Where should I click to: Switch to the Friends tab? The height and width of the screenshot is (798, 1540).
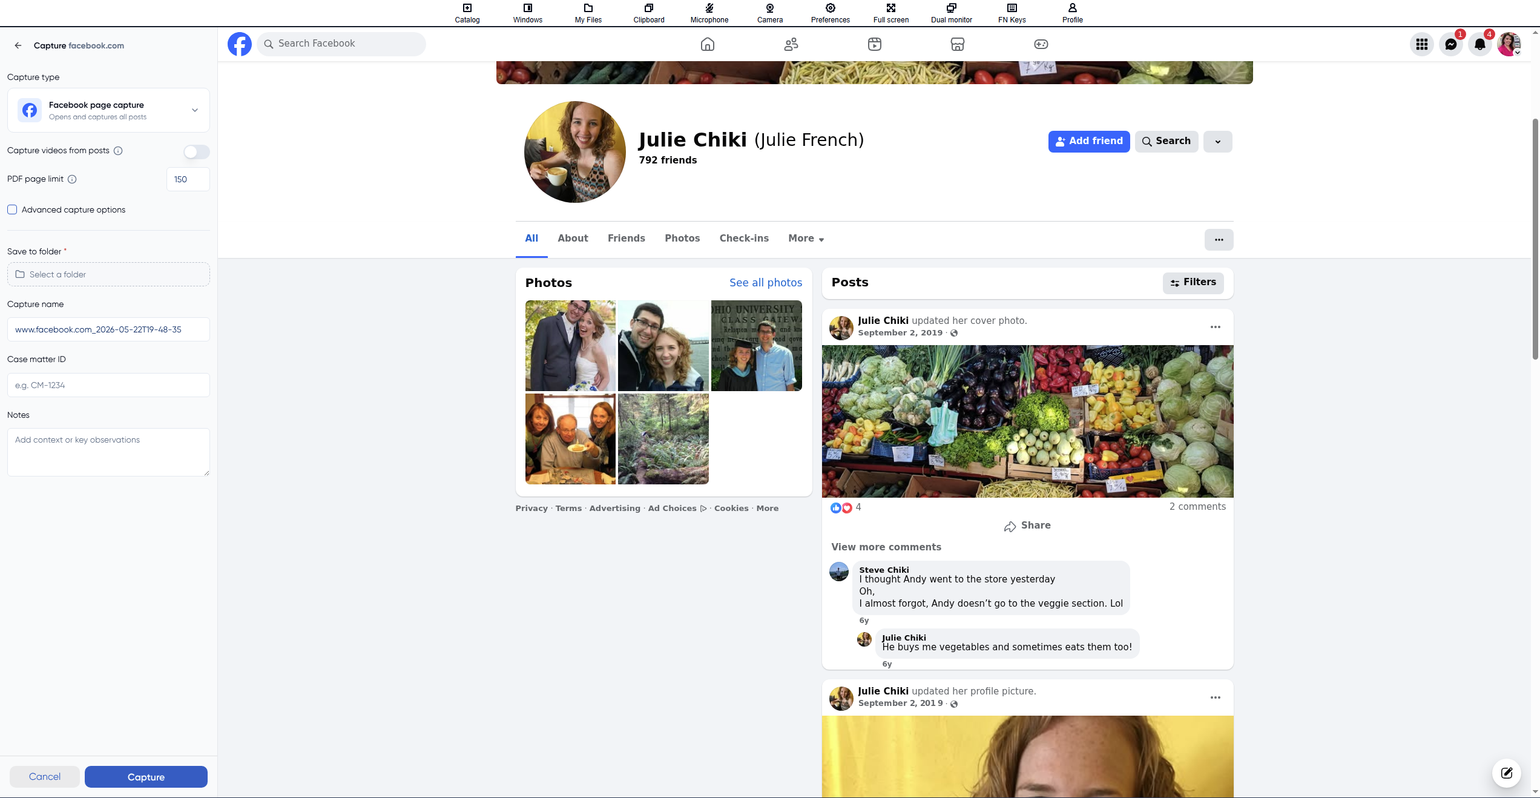pyautogui.click(x=626, y=239)
